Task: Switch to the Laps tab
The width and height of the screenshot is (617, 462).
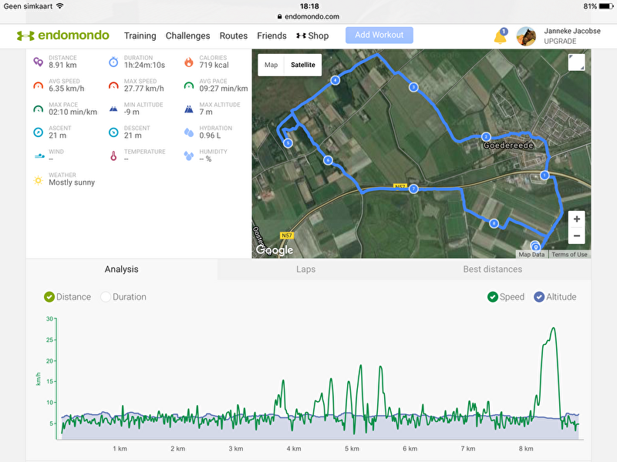Action: 305,269
